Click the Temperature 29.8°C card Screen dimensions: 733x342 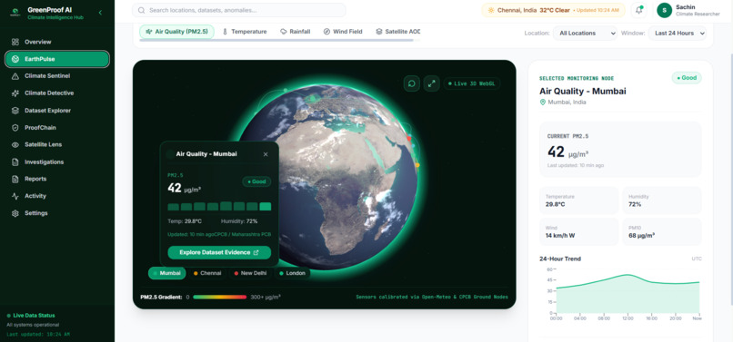[578, 200]
